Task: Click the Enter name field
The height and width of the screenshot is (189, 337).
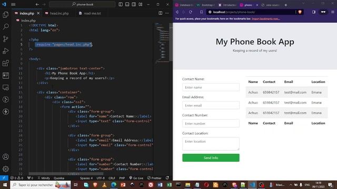Action: point(211,87)
